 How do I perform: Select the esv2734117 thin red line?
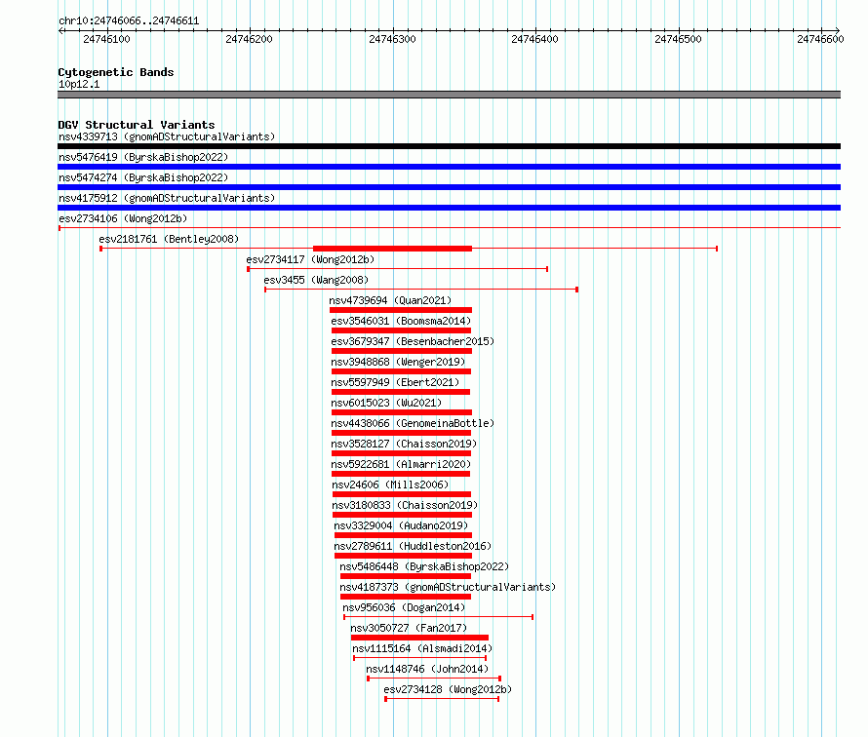point(398,269)
